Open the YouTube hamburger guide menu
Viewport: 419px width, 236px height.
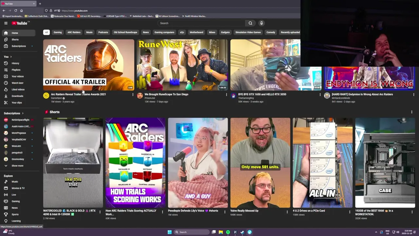(6, 23)
